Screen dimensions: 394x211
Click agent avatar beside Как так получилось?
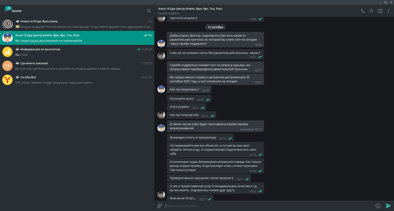pyautogui.click(x=161, y=89)
